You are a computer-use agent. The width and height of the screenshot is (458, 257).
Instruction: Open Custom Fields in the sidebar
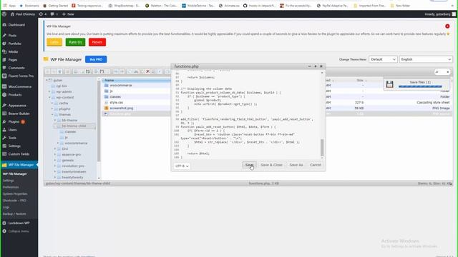(19, 154)
